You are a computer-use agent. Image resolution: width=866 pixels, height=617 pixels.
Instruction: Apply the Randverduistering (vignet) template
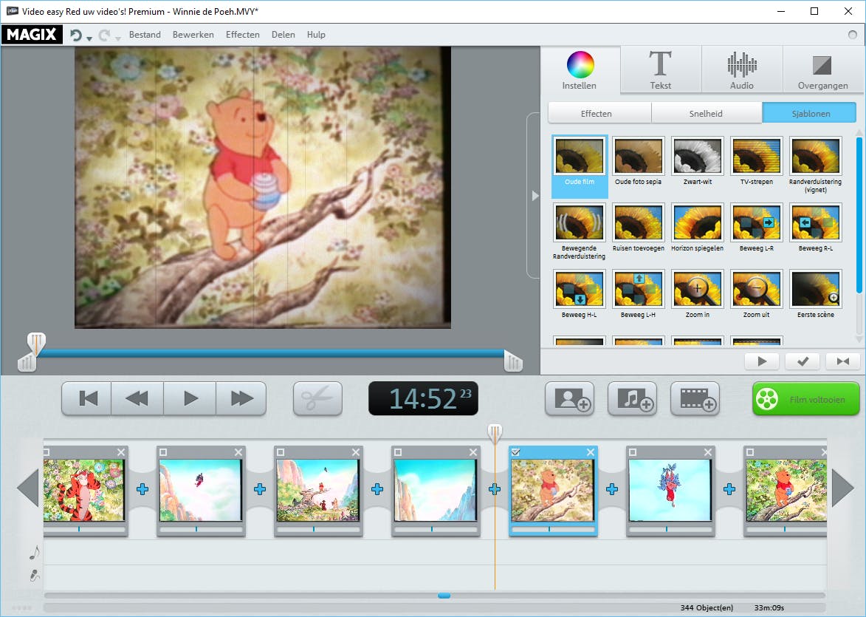tap(816, 165)
